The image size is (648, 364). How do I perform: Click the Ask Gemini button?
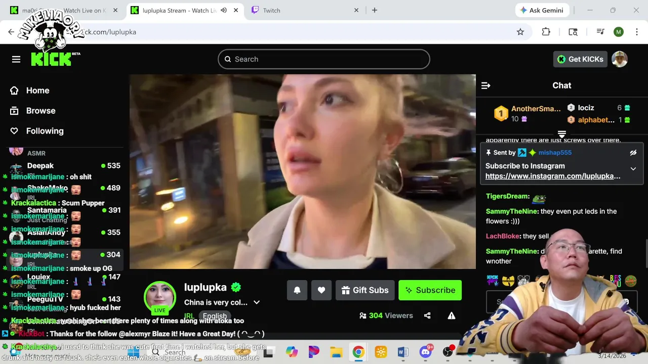543,10
